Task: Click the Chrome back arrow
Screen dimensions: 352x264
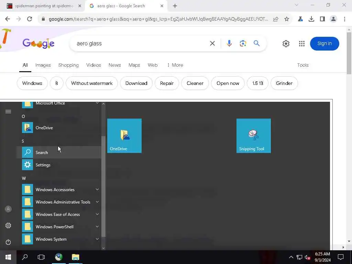Action: (8, 19)
